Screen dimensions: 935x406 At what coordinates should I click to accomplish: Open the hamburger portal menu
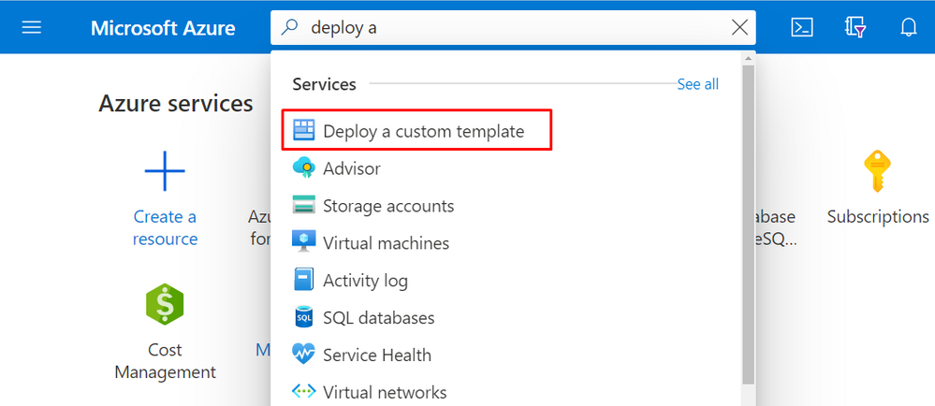pyautogui.click(x=32, y=27)
